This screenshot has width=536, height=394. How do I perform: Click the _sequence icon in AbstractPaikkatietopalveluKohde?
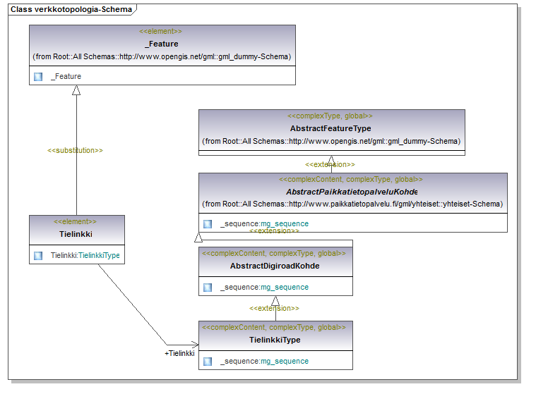(208, 224)
